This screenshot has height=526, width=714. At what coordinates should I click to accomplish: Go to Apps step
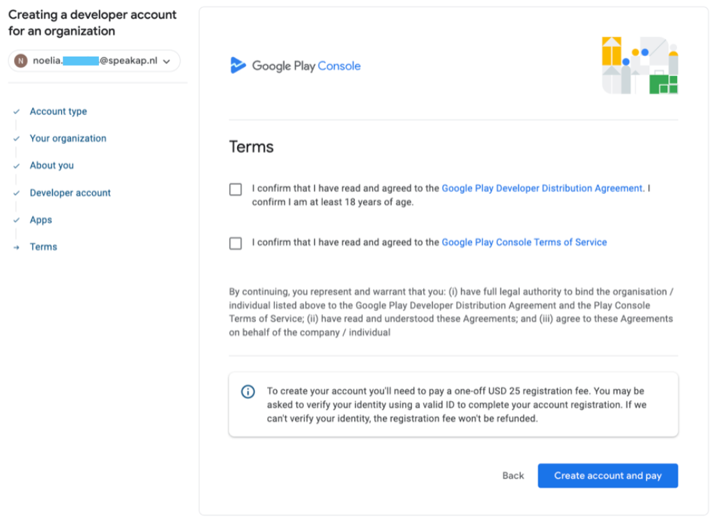coord(41,220)
